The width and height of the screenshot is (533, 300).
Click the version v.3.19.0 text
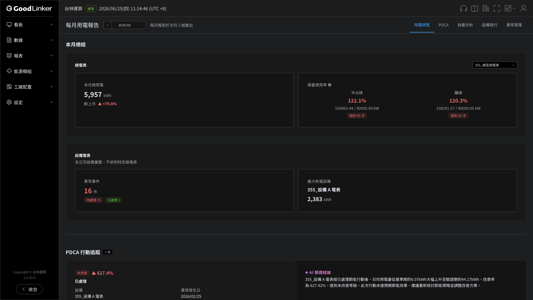click(x=29, y=278)
